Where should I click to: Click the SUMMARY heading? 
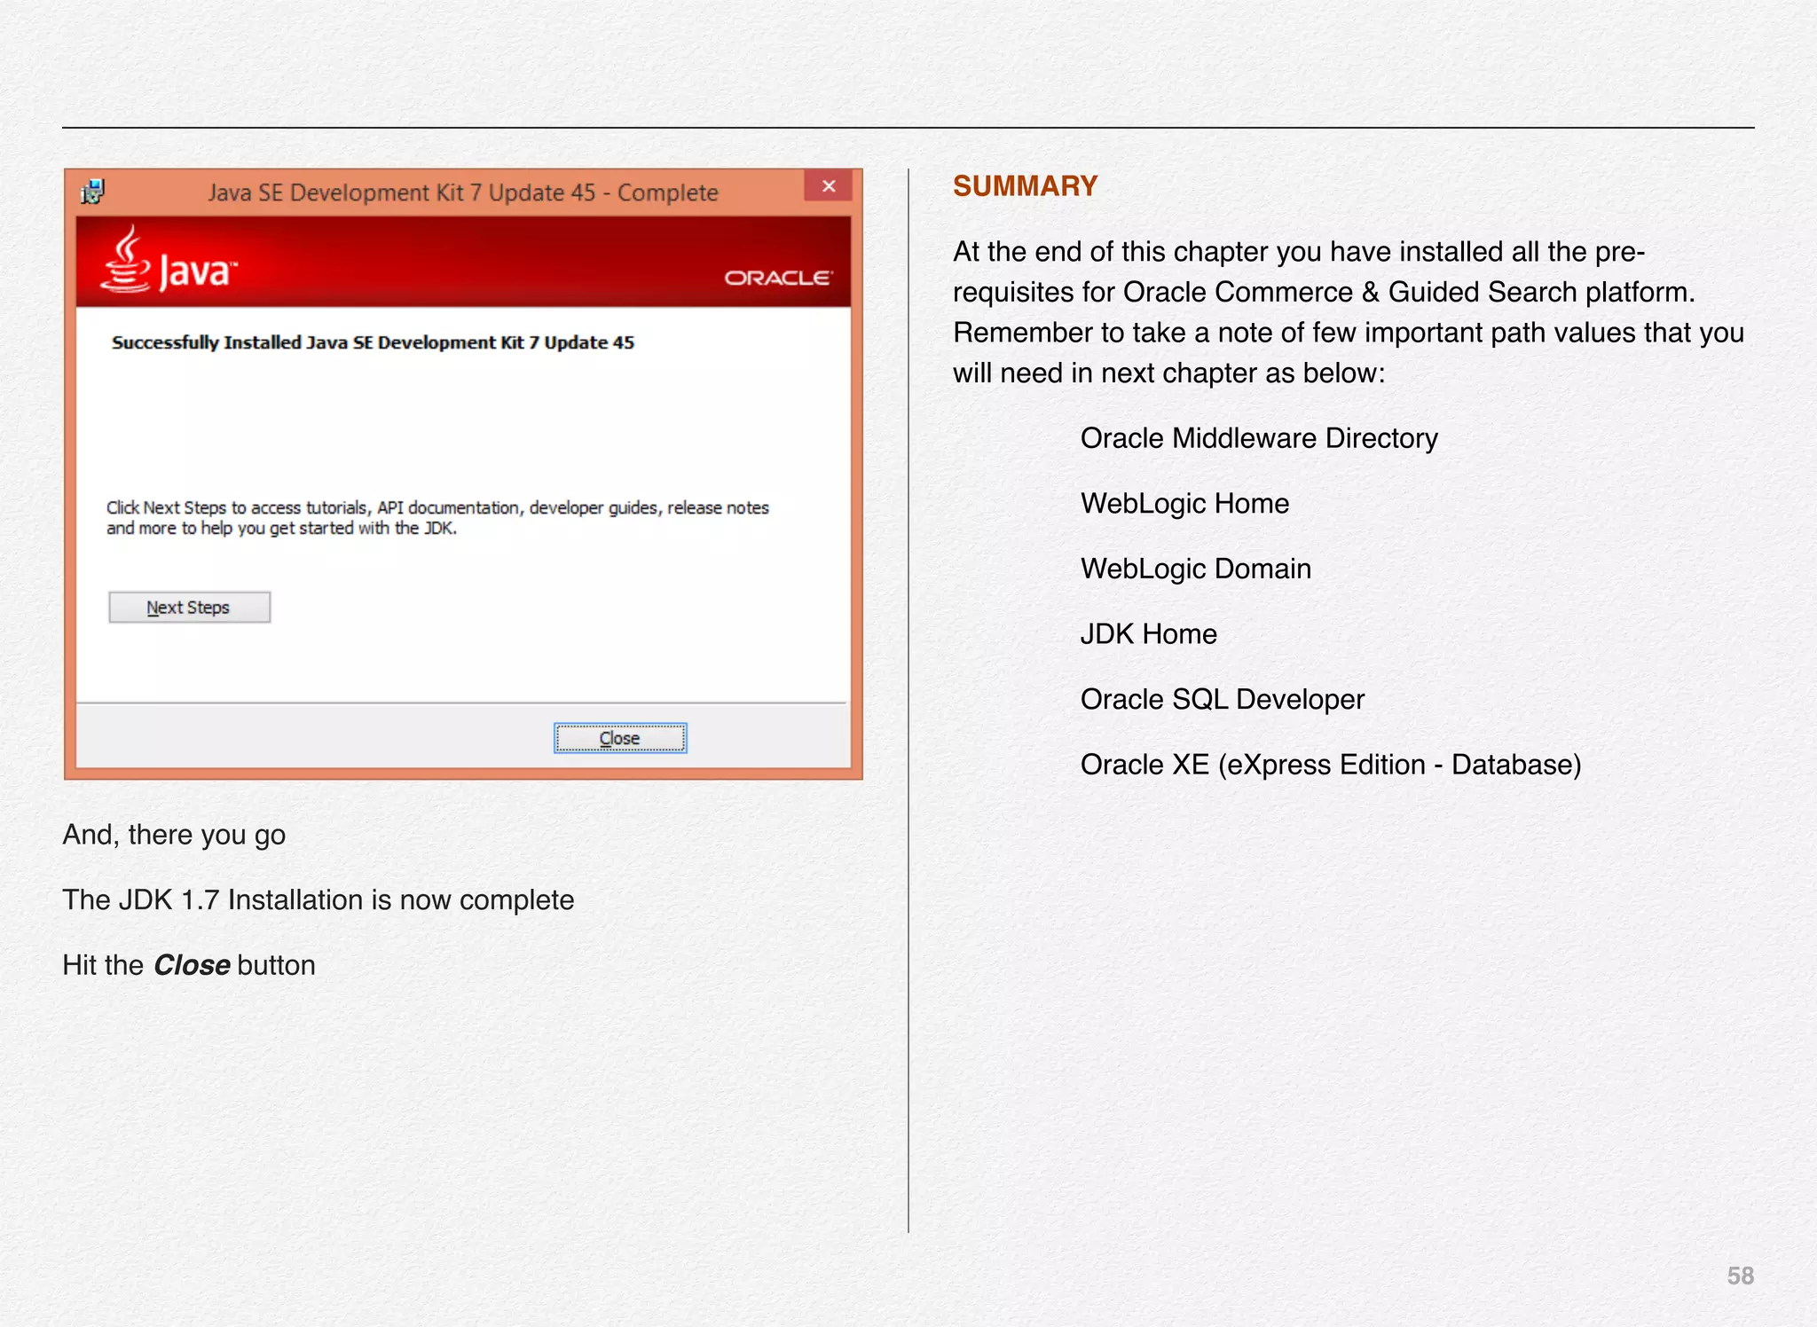click(x=1025, y=186)
